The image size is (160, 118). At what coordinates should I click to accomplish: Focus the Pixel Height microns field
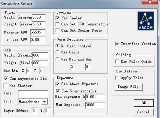click(39, 24)
